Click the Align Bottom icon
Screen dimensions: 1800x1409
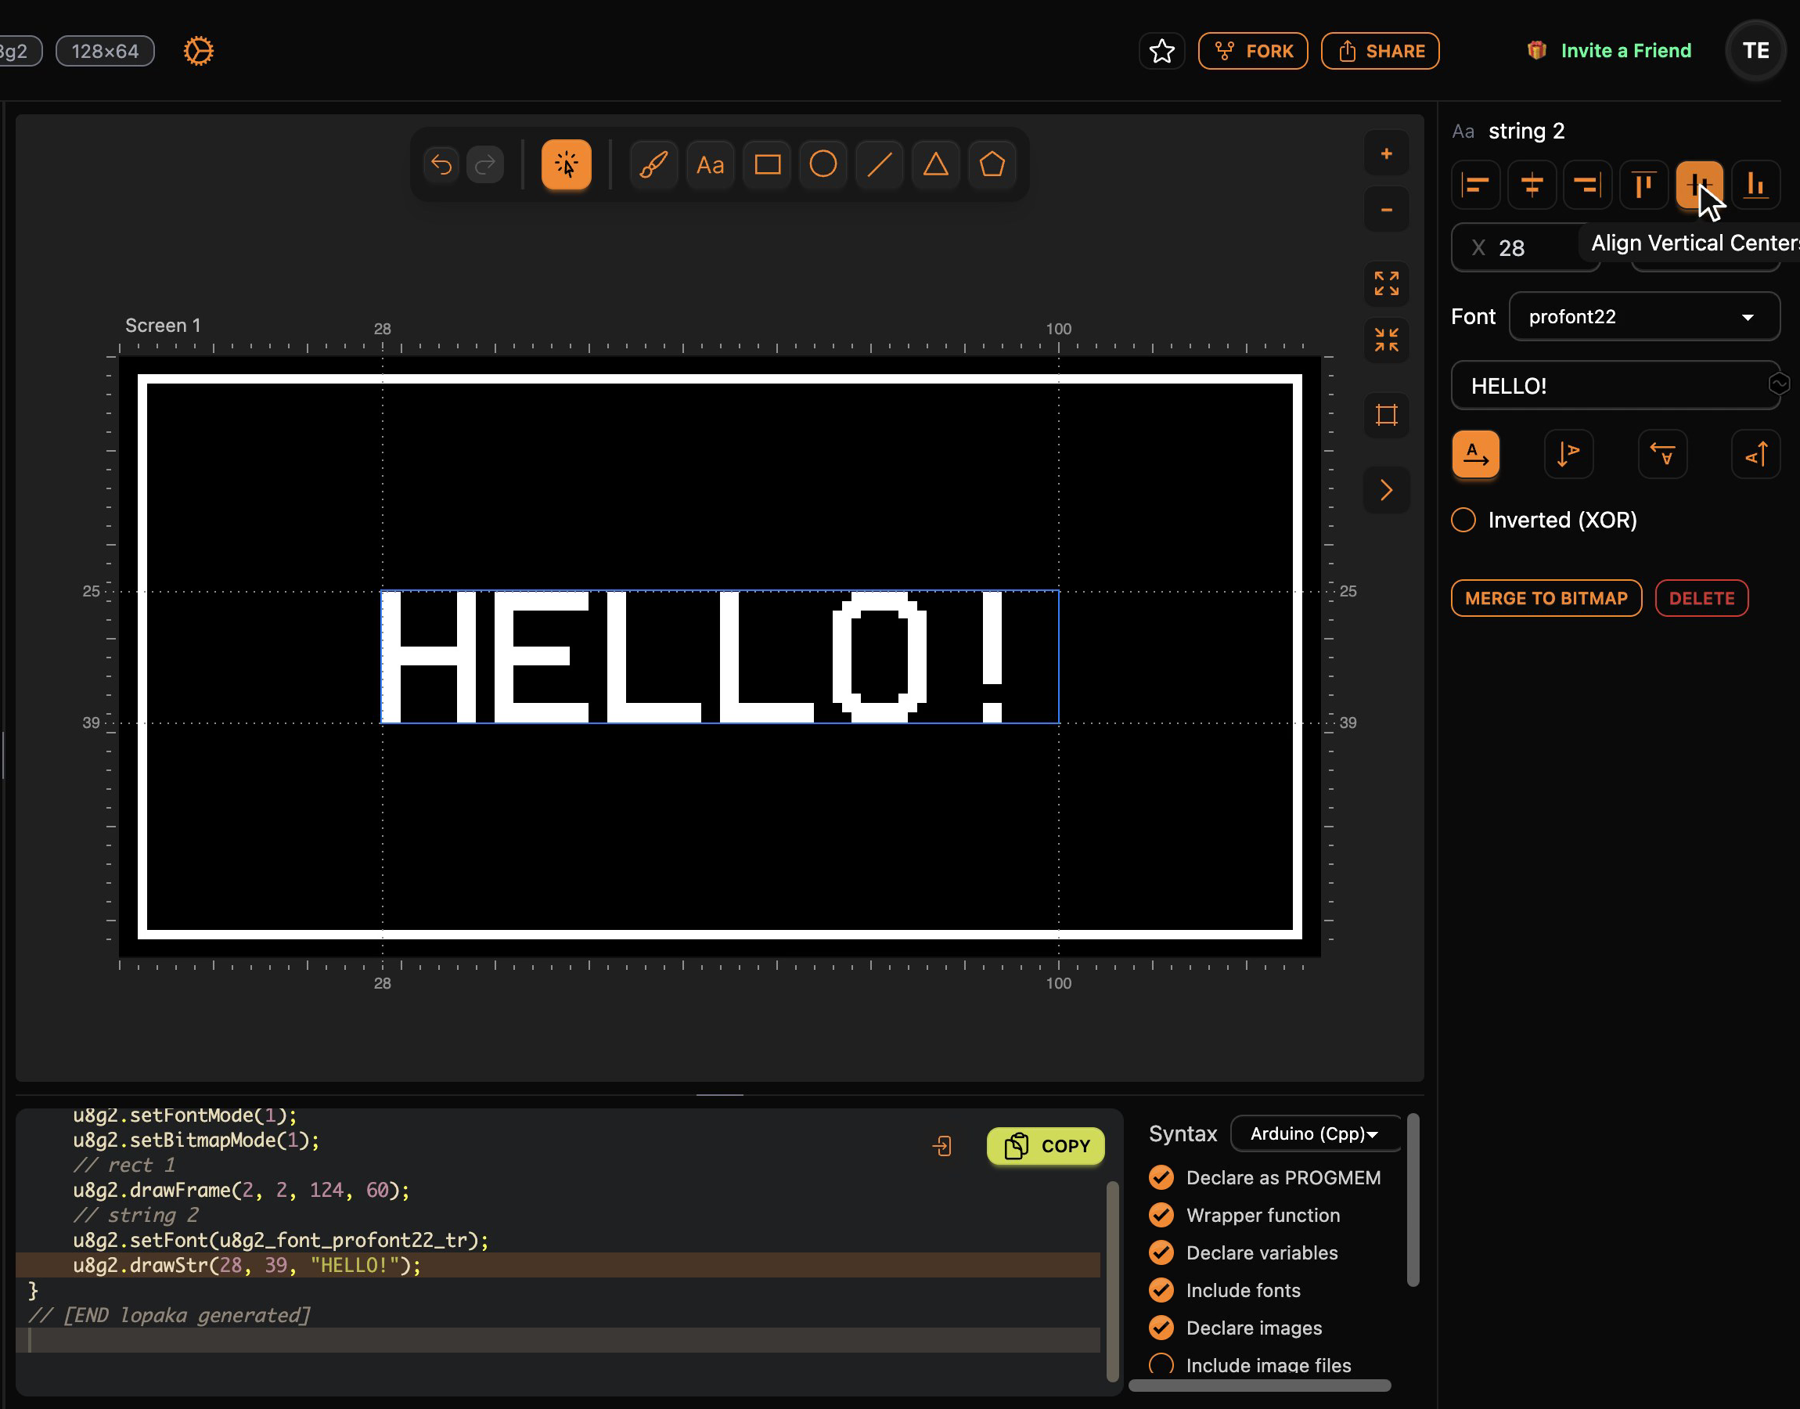pos(1755,185)
